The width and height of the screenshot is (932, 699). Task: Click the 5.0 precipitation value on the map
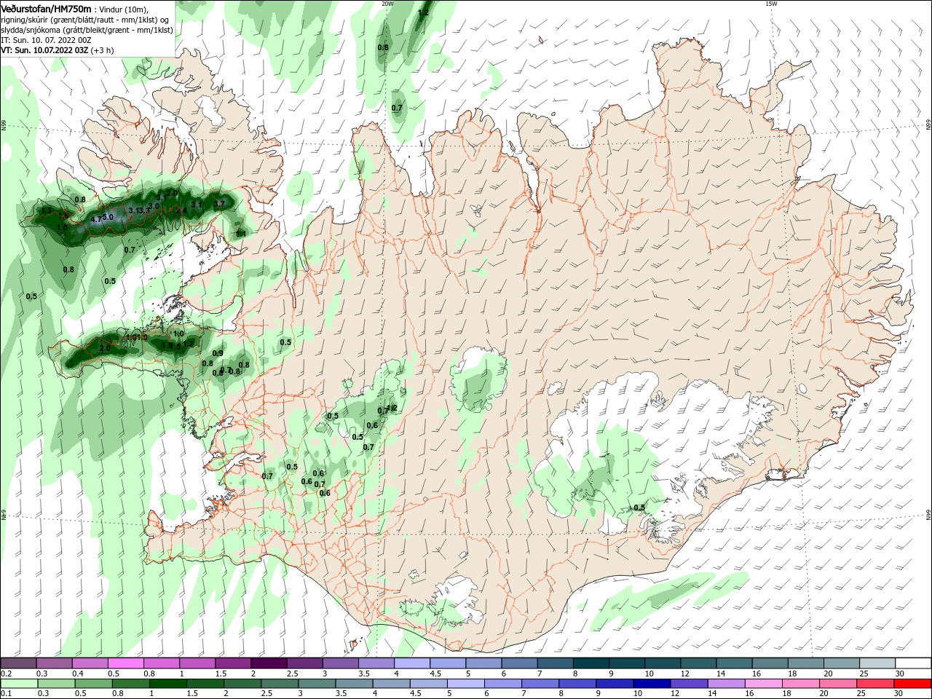click(x=108, y=217)
